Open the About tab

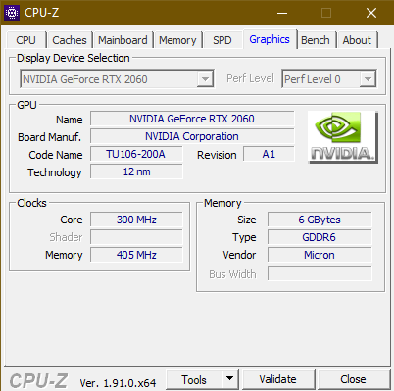[357, 40]
